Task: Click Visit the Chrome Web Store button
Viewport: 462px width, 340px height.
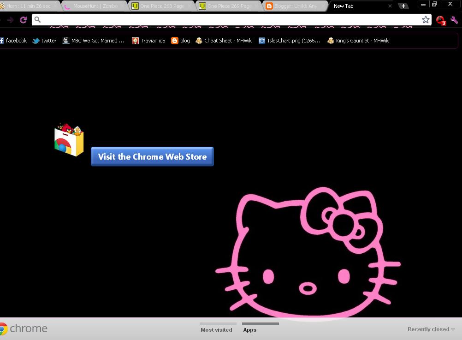Action: click(152, 156)
